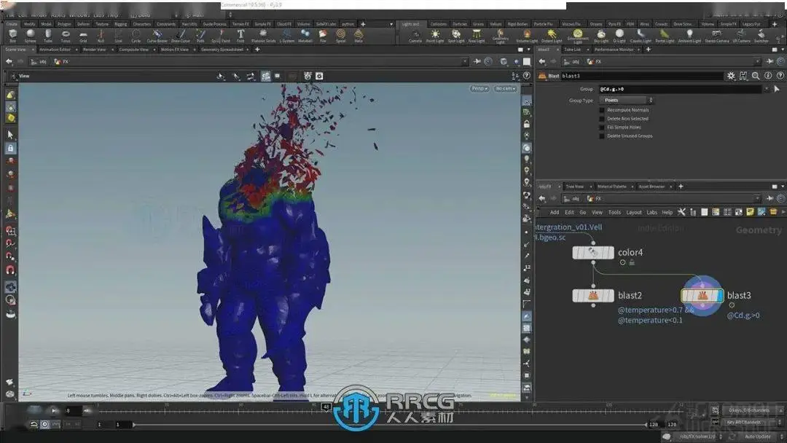The height and width of the screenshot is (443, 787).
Task: Switch to the Geometry Spreadsheet tab
Action: pyautogui.click(x=222, y=49)
